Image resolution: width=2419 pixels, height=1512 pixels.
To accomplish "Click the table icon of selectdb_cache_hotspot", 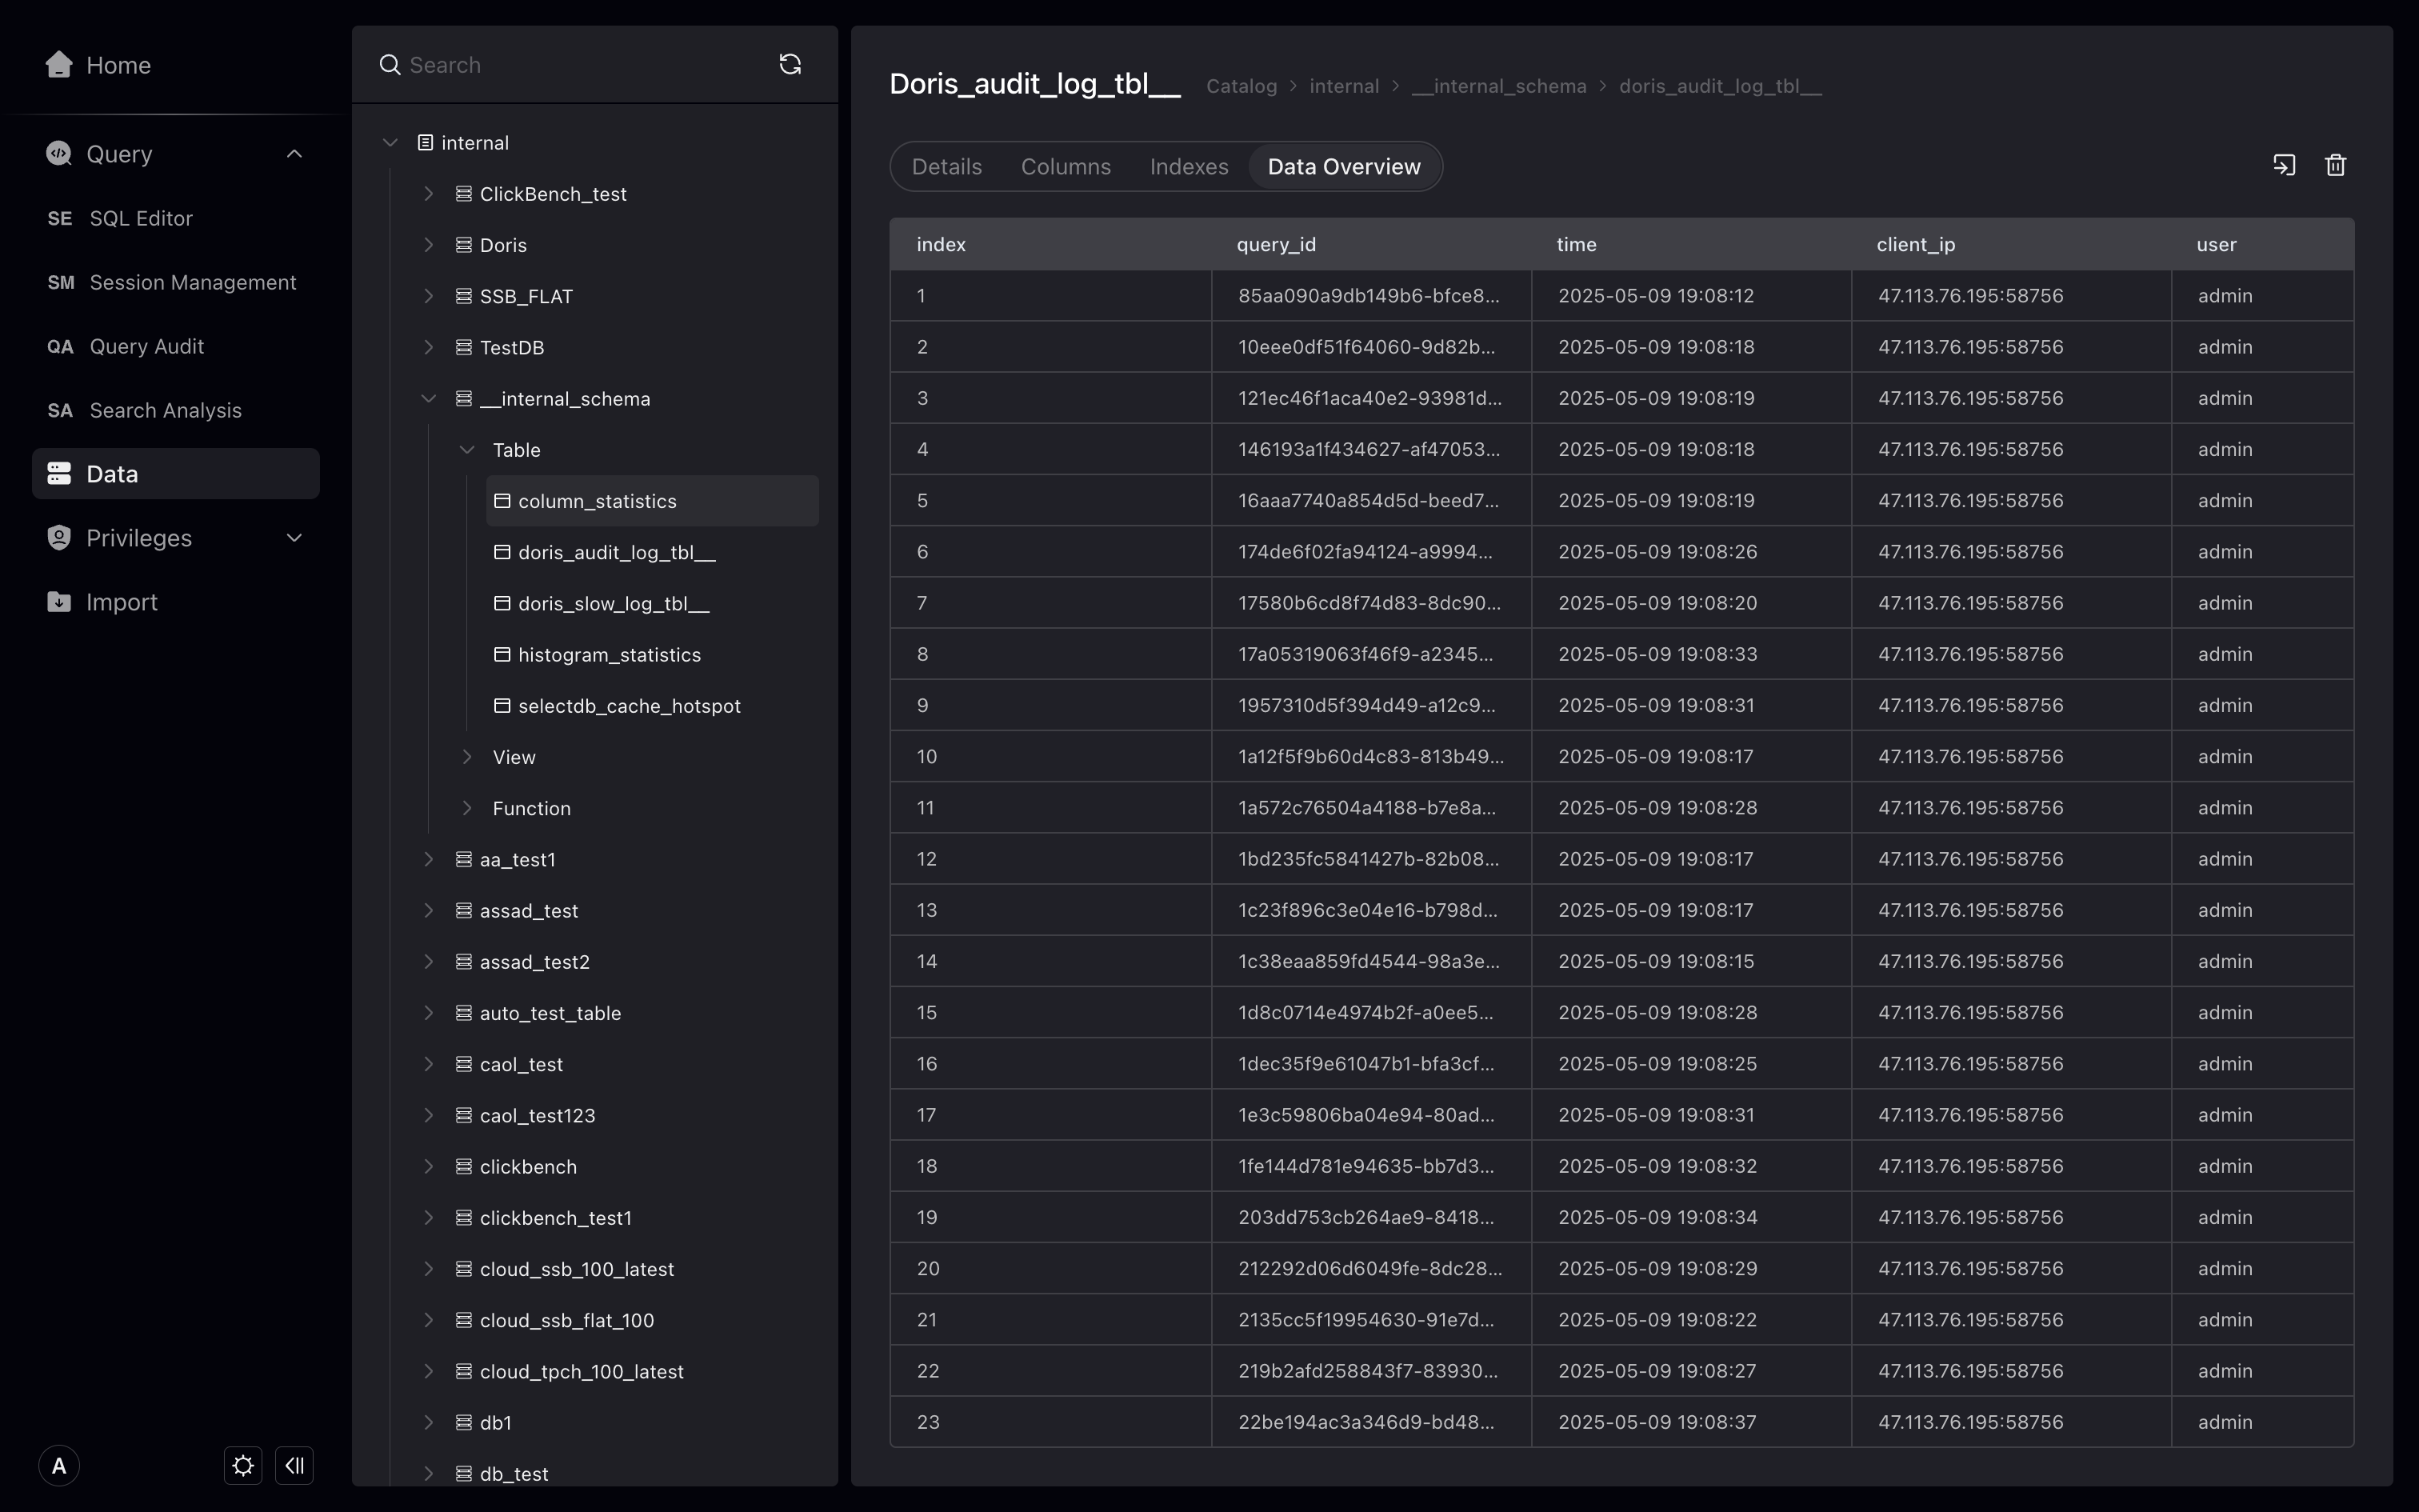I will (503, 706).
